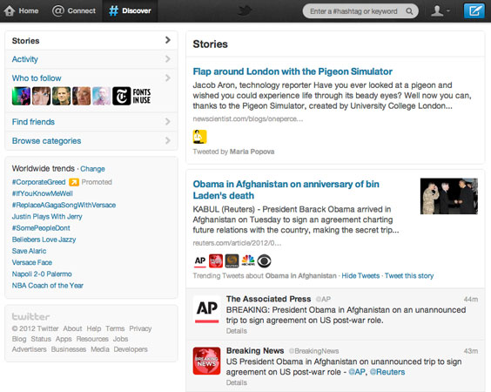Click the hashtag or keyword search field
Screen dimensions: 491x392
(360, 11)
